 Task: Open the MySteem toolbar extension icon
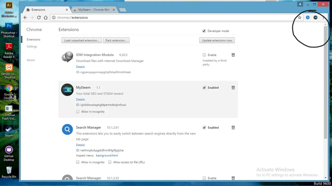pos(315,18)
